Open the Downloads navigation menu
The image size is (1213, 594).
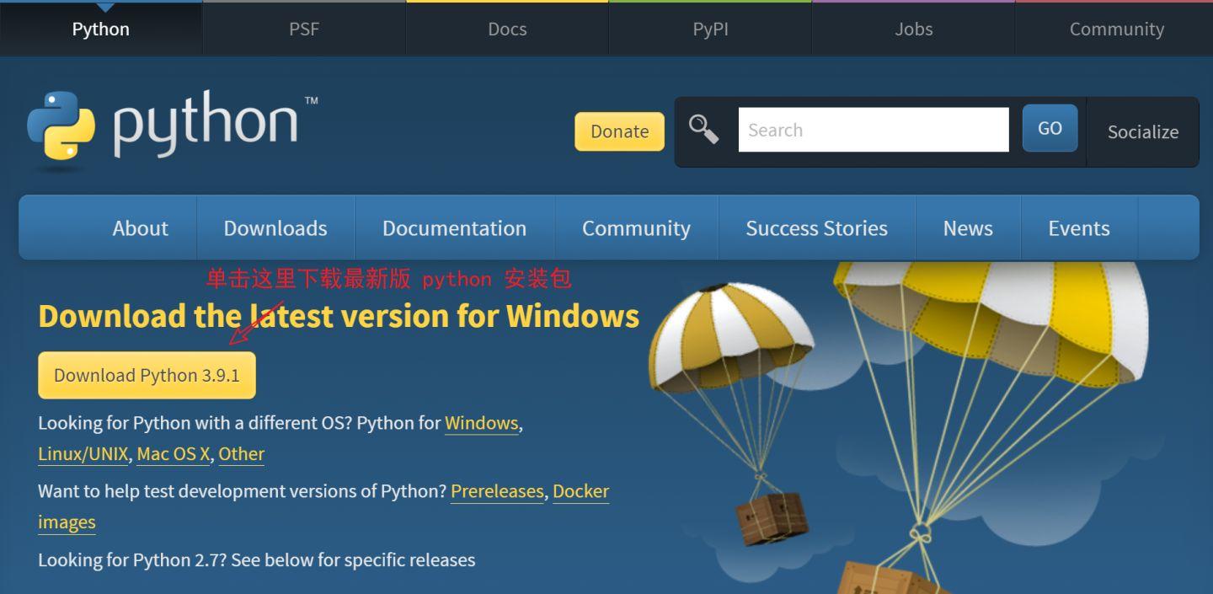coord(275,228)
